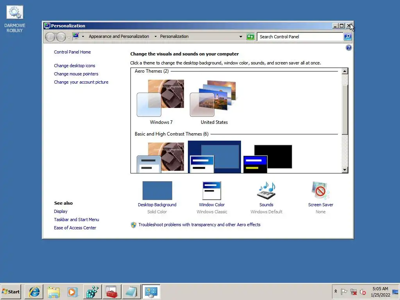The image size is (400, 300).
Task: Expand the arrow after Appearance and Personalization
Action: click(155, 36)
